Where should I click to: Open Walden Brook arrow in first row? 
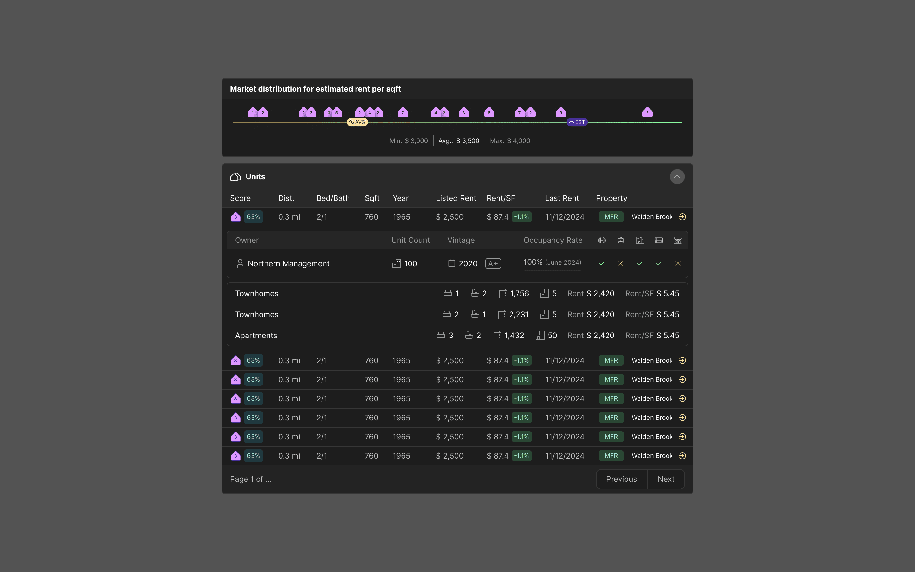(682, 217)
